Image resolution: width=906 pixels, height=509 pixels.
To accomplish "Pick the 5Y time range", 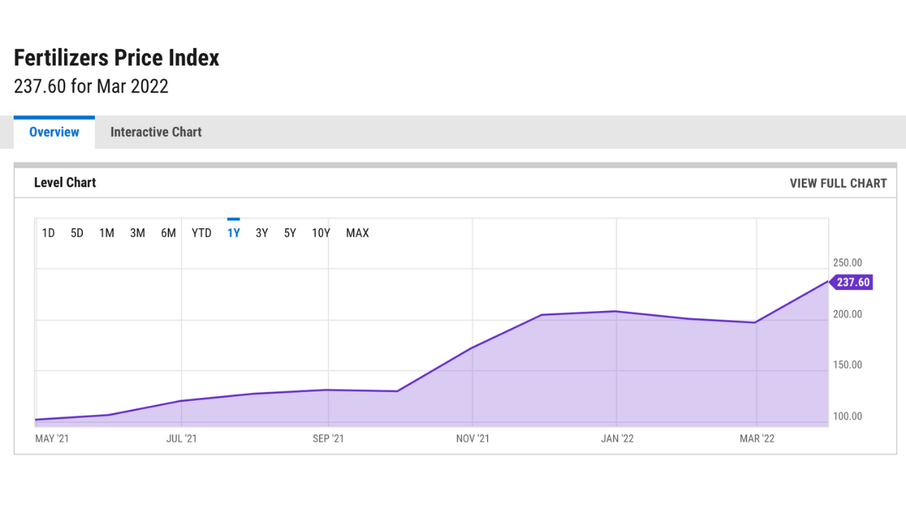I will (x=290, y=233).
